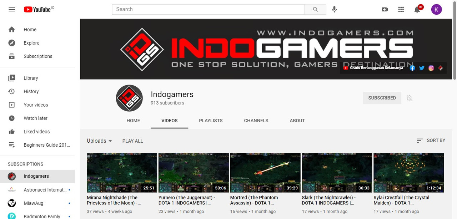Play the Slark Nightcrawler video thumbnail

[x=337, y=173]
